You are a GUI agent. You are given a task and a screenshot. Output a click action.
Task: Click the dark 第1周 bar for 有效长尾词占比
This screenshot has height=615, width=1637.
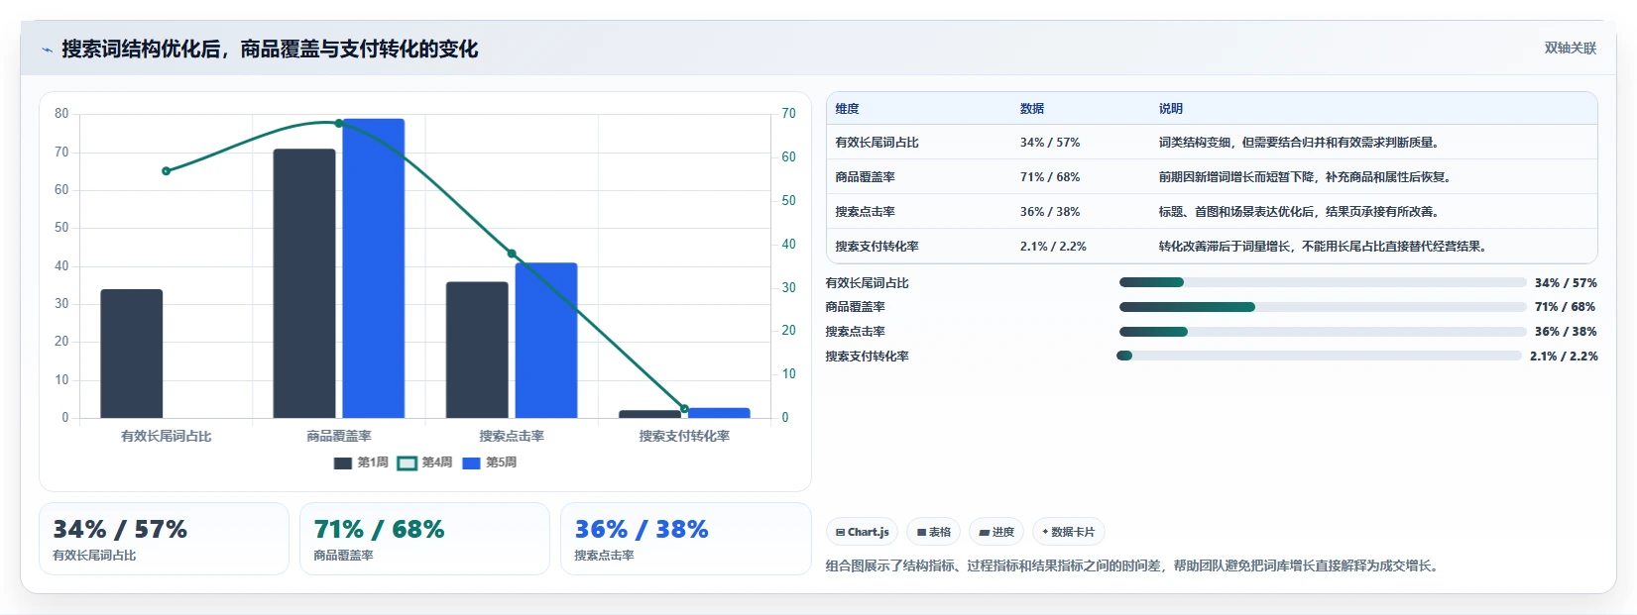(x=132, y=354)
